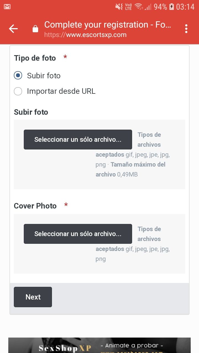Tap the muted sound status icon
The height and width of the screenshot is (353, 199).
coord(119,7)
